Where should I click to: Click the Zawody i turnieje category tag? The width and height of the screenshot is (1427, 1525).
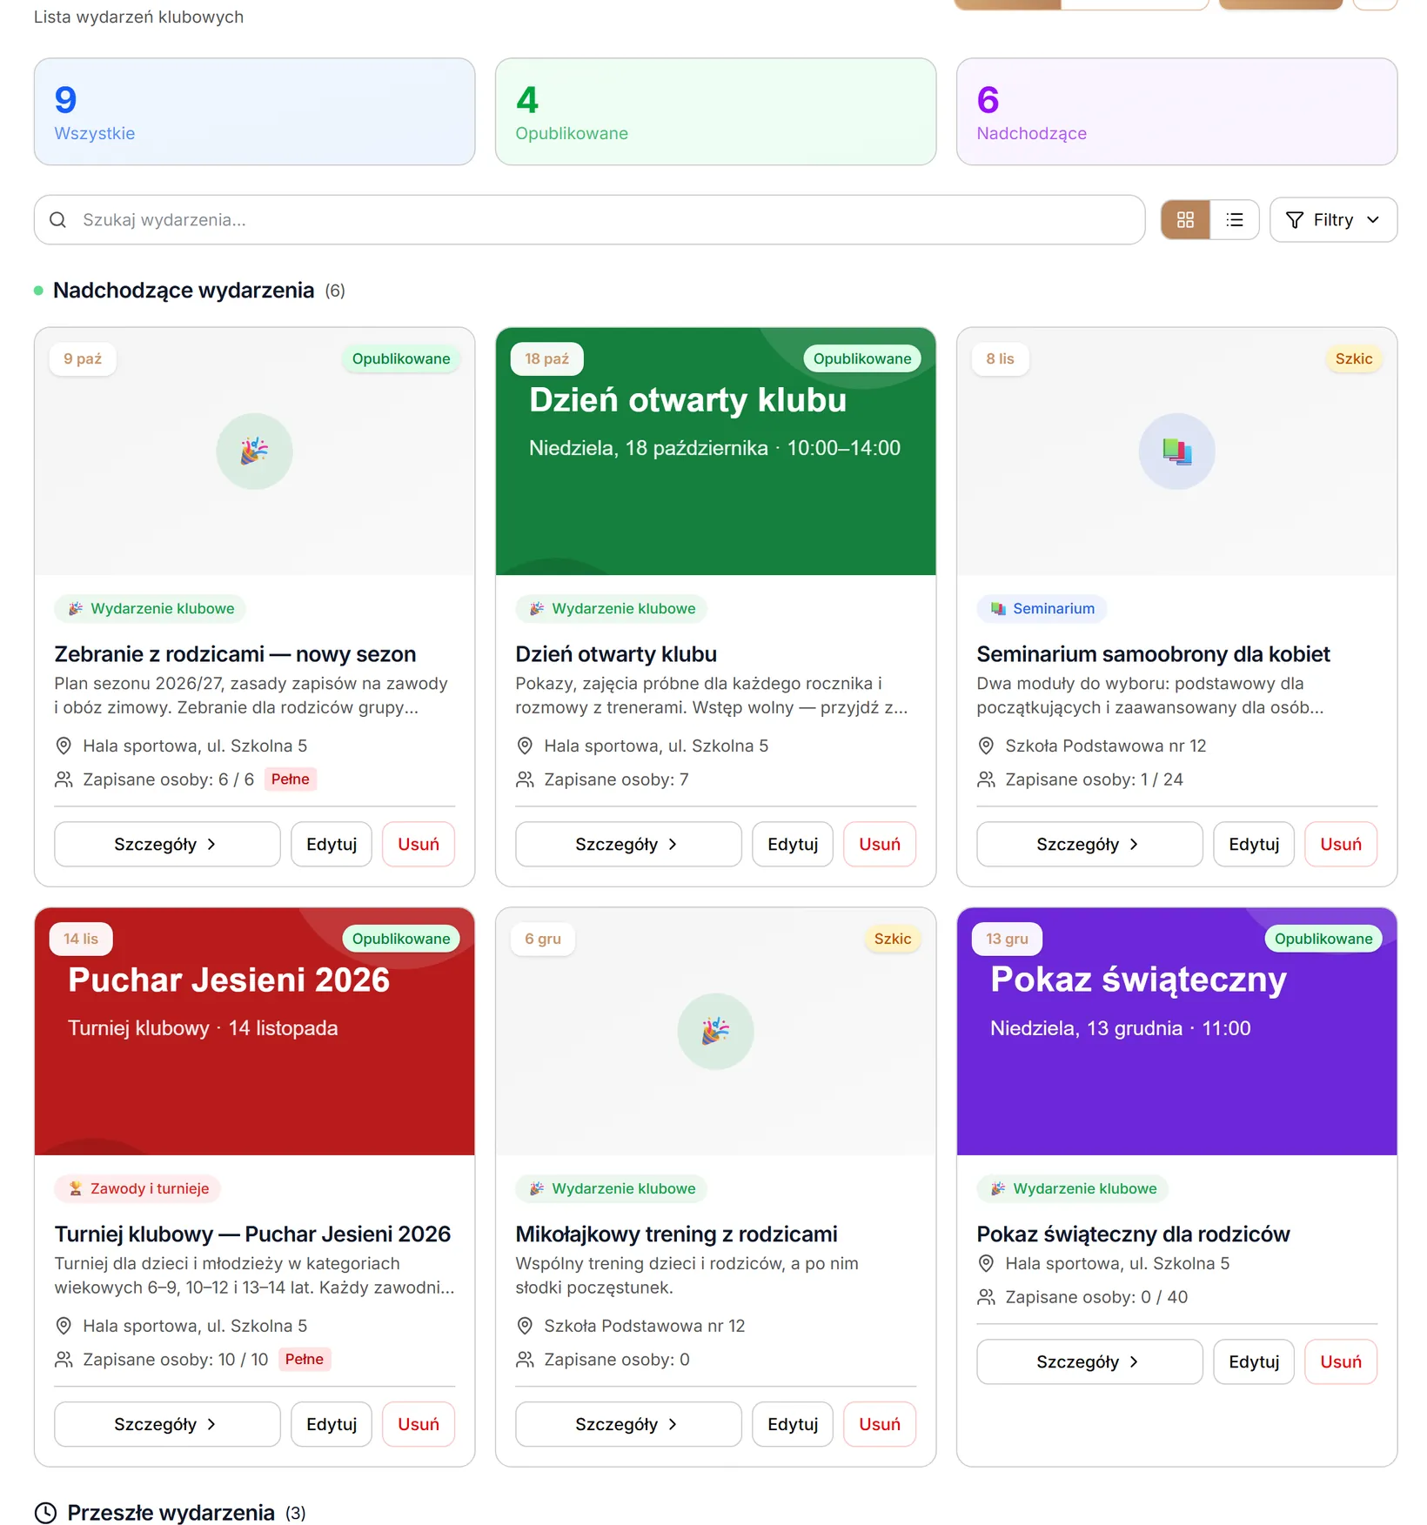point(138,1189)
